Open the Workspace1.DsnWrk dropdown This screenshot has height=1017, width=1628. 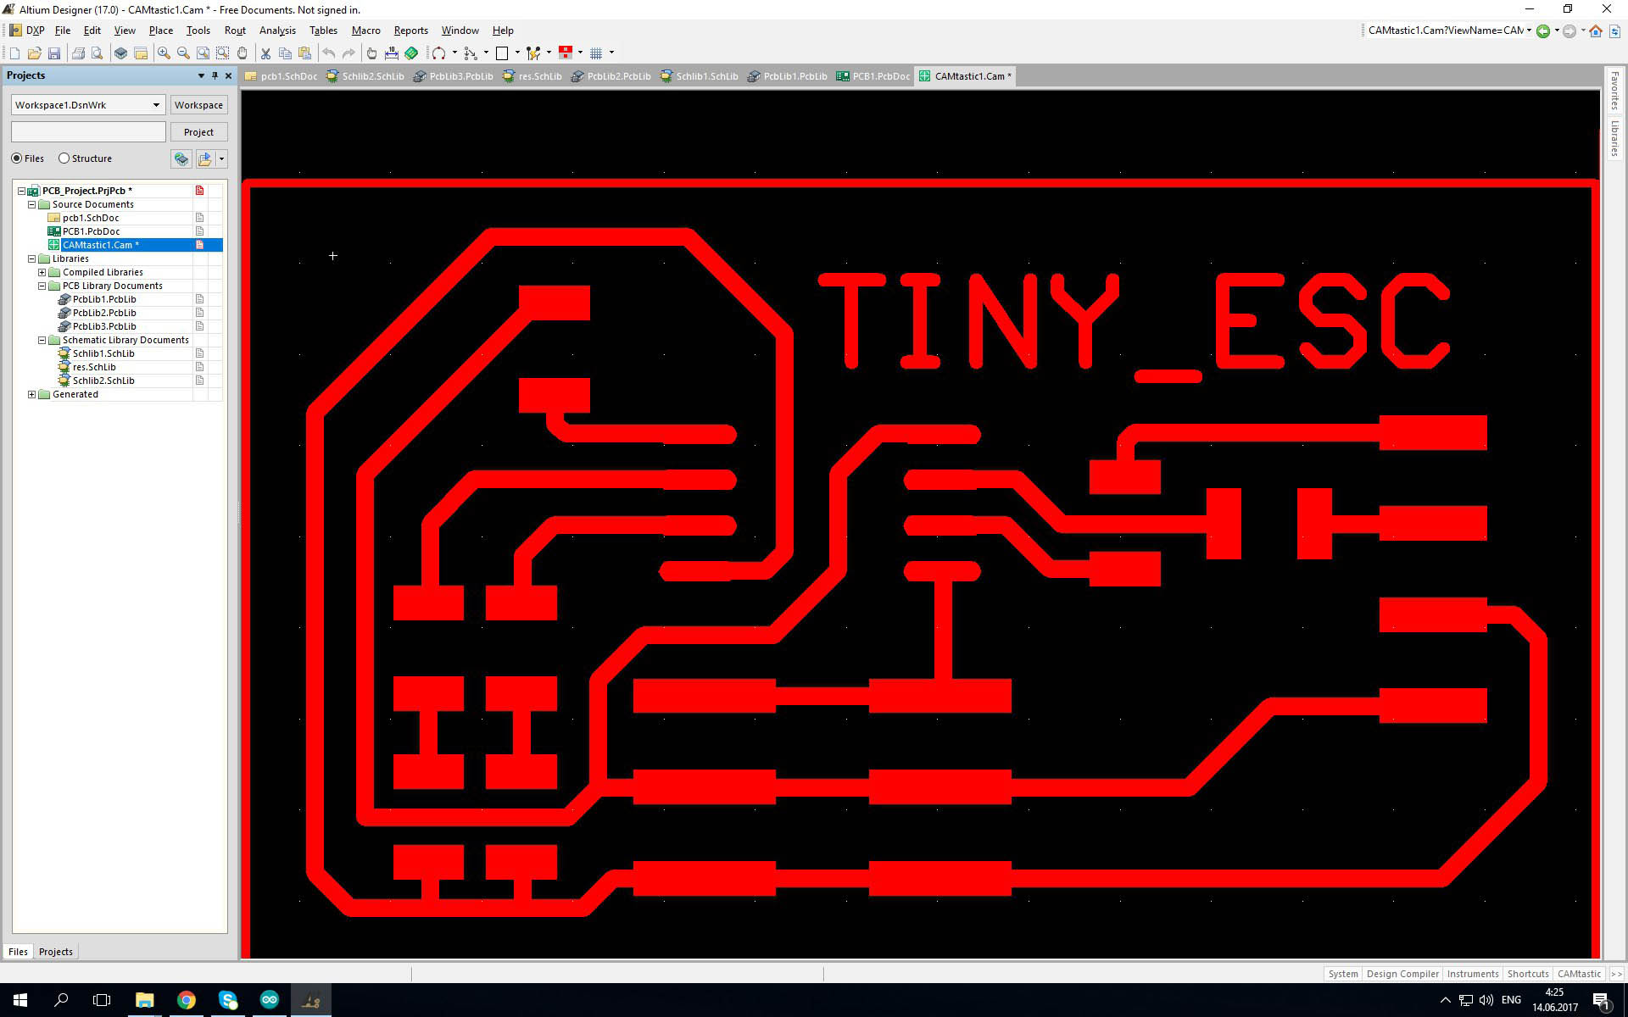point(156,105)
